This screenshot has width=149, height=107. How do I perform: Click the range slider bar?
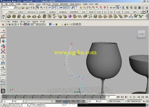pos(40,101)
